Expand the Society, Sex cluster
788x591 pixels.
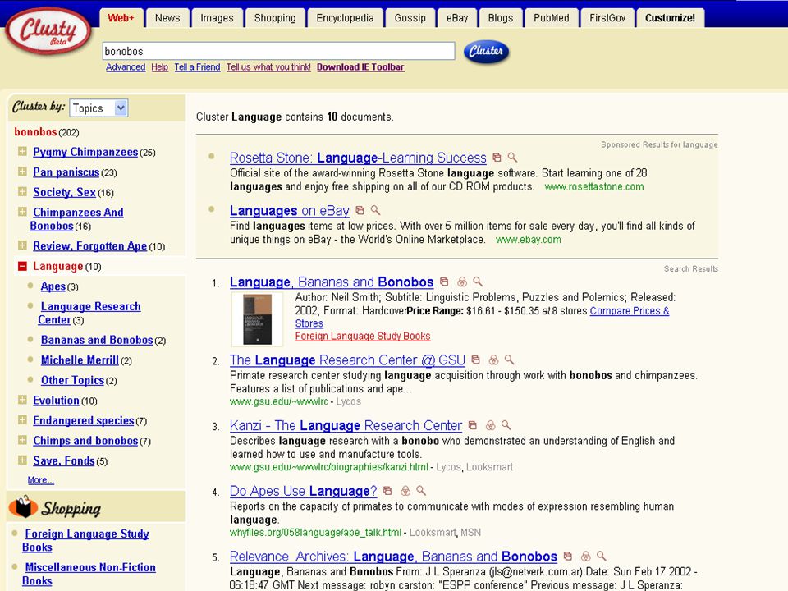click(x=23, y=191)
